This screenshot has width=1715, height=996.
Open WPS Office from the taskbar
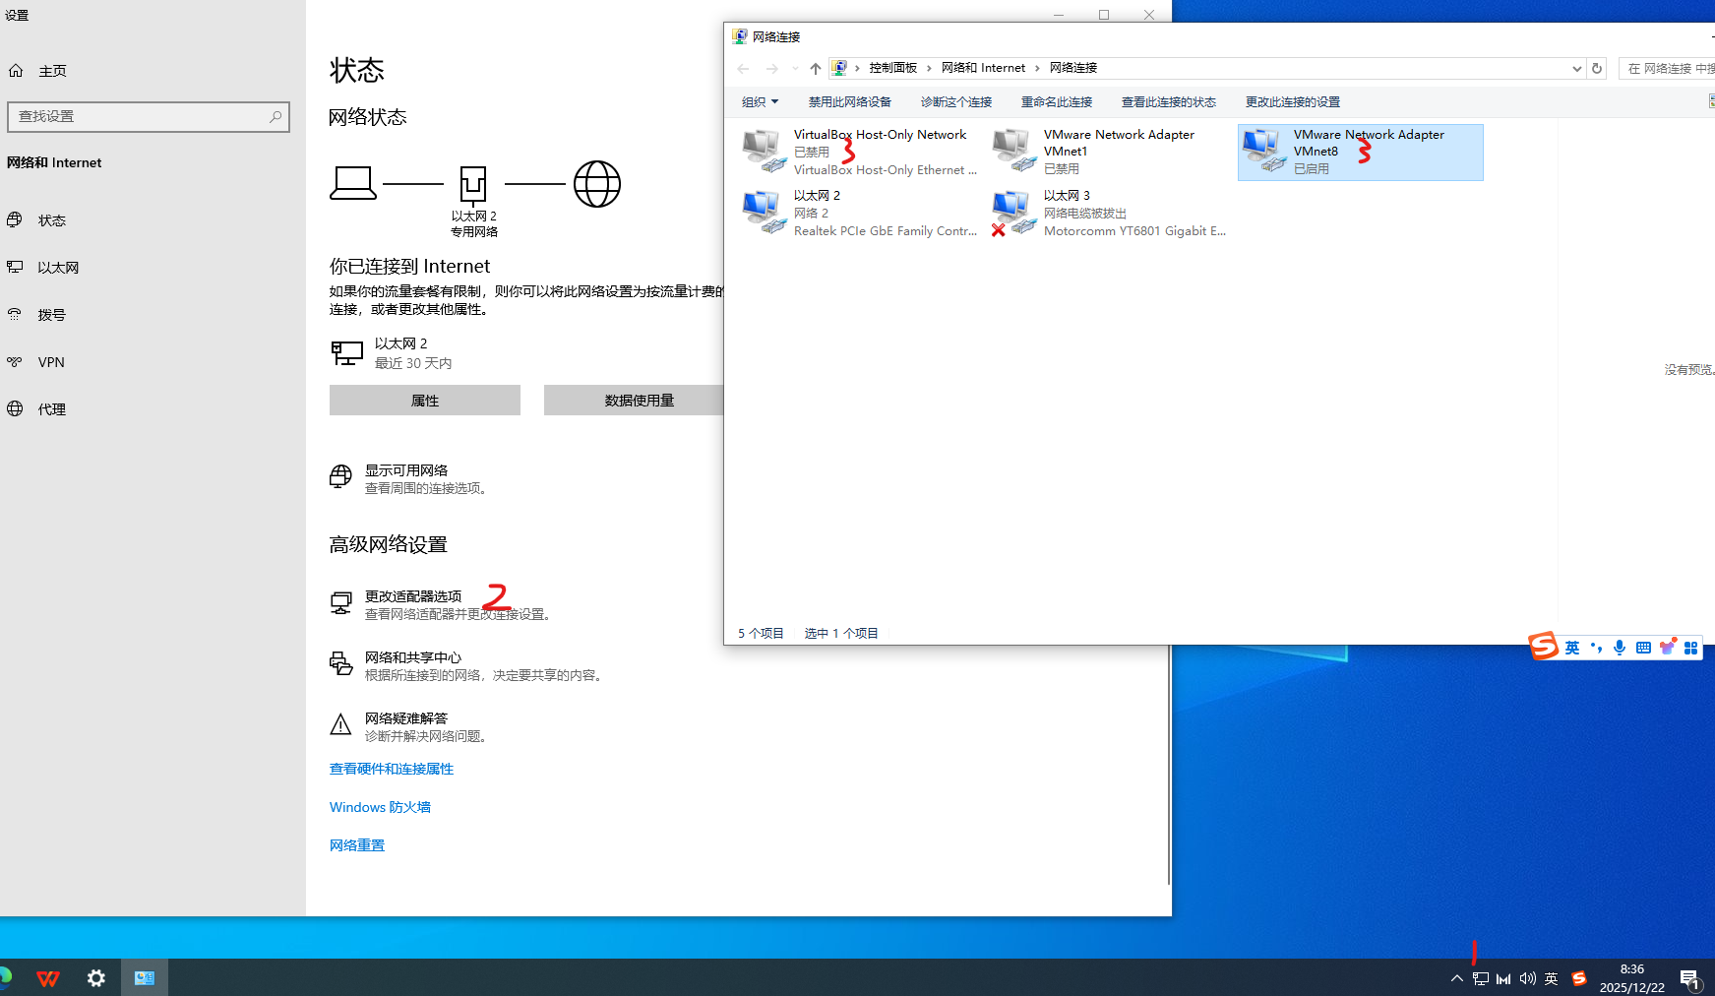tap(48, 978)
